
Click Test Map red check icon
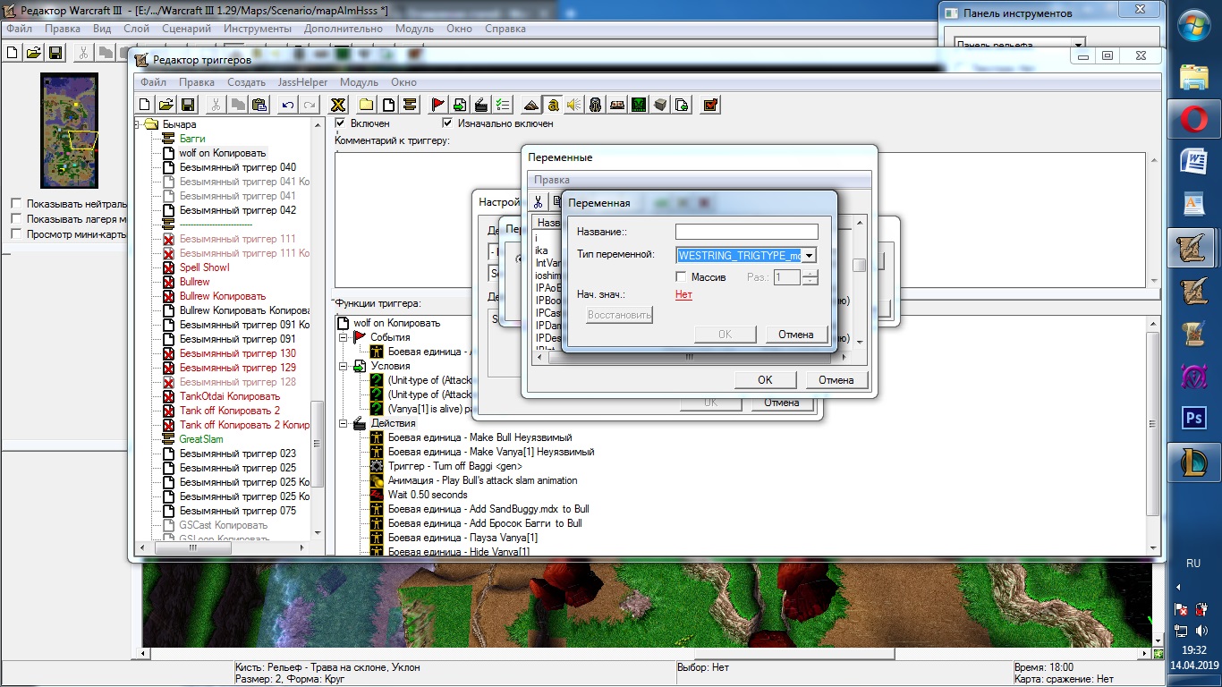[710, 105]
